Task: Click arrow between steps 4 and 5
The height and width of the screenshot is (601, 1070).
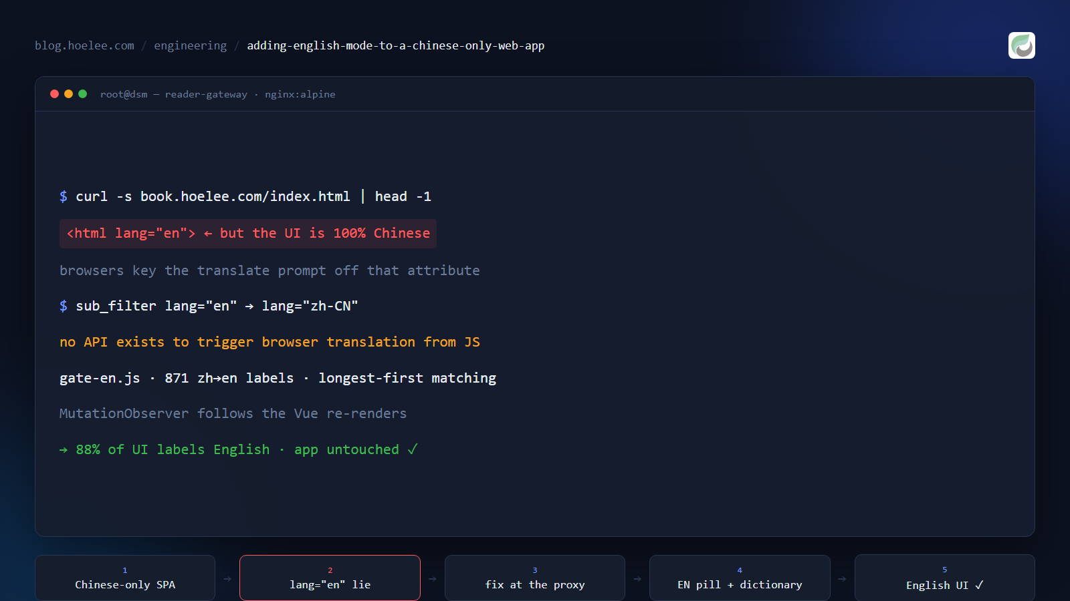Action: (x=843, y=579)
